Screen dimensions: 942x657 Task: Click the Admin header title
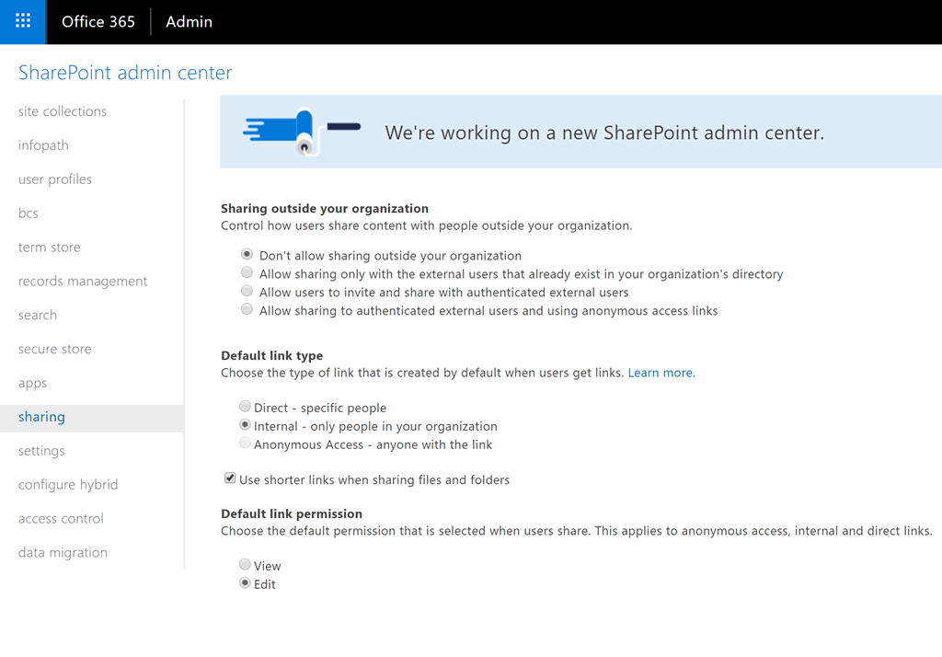pos(190,22)
